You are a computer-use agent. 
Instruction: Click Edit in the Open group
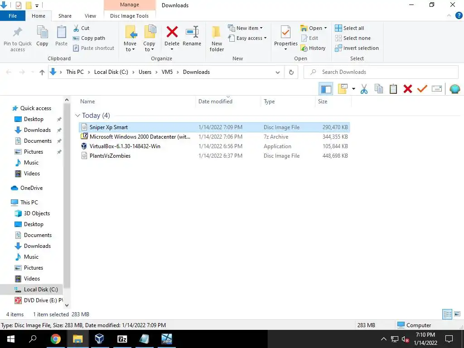[309, 38]
